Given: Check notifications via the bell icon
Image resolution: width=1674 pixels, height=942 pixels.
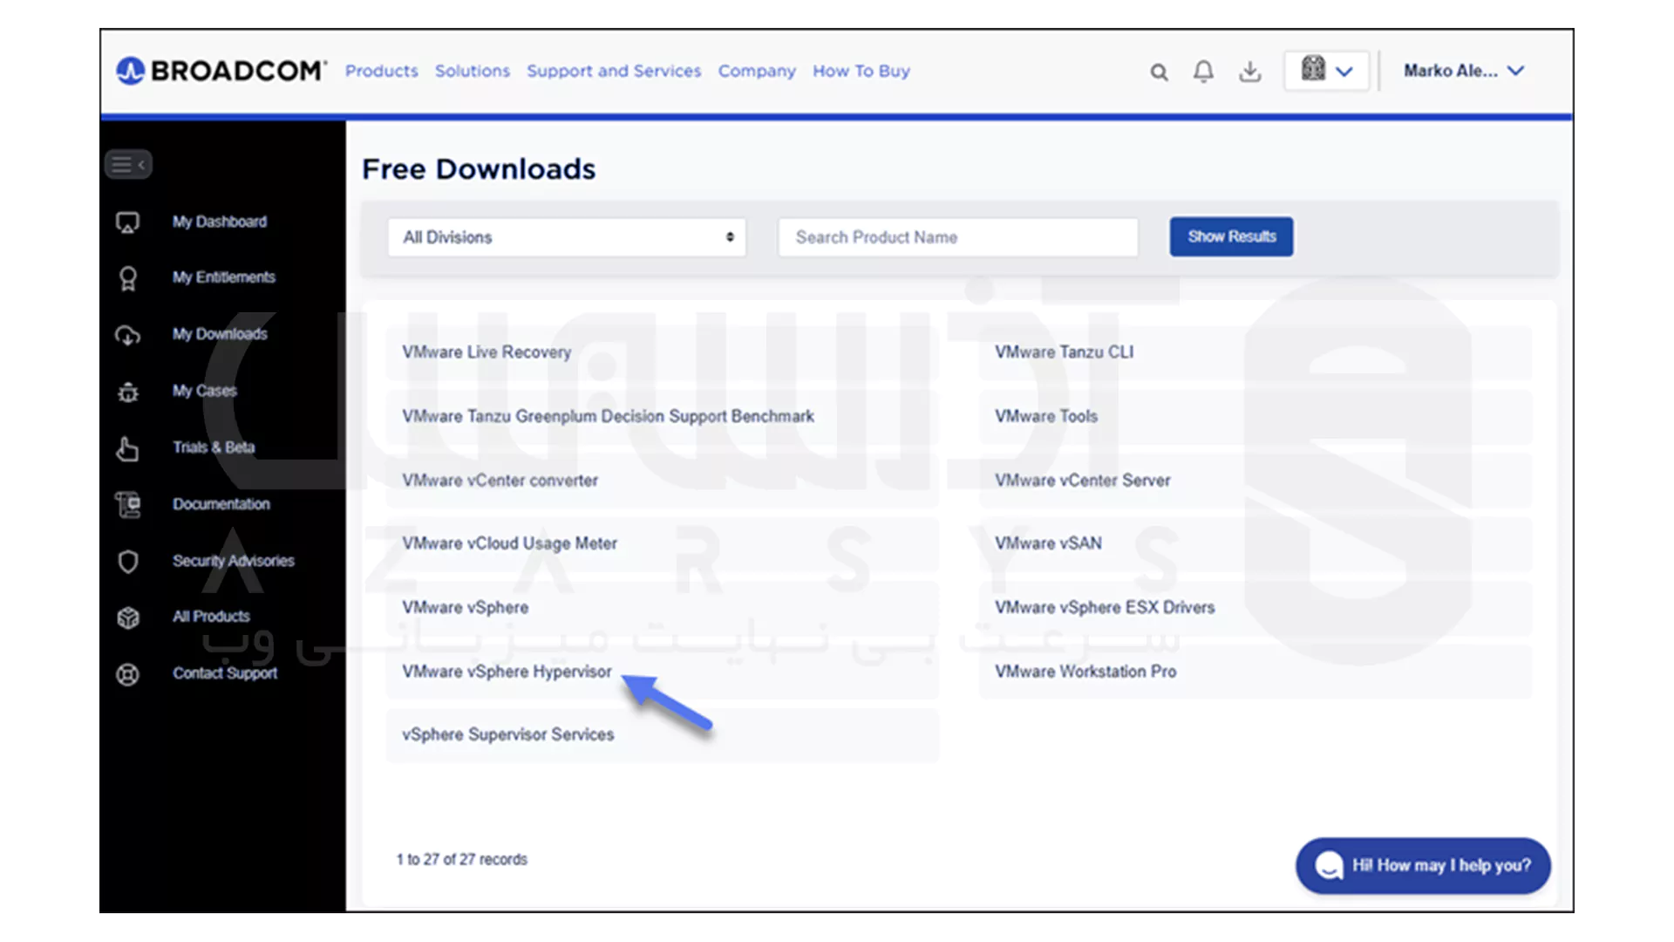Looking at the screenshot, I should 1204,72.
